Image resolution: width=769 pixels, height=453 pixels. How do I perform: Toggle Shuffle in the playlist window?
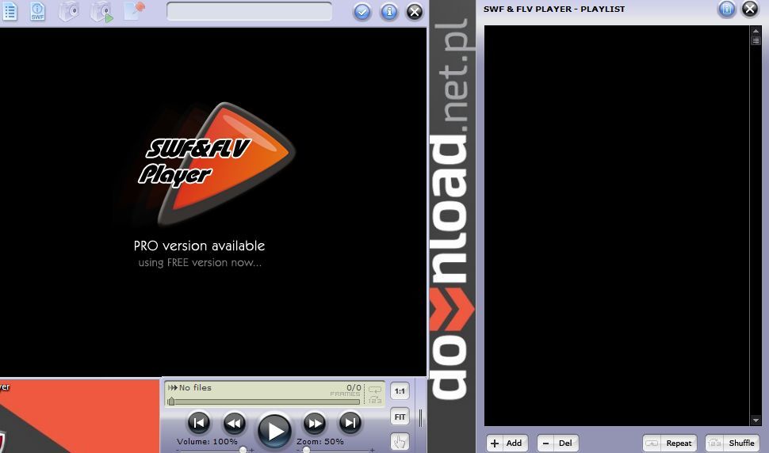733,443
